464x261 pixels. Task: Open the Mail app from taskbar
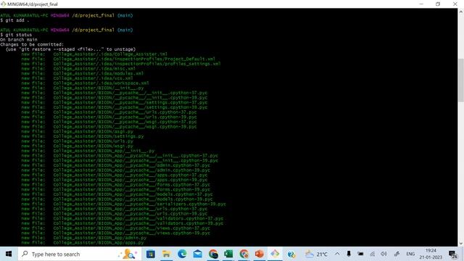197,254
